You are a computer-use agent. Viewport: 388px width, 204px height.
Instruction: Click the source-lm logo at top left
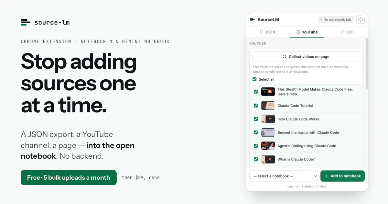click(45, 22)
